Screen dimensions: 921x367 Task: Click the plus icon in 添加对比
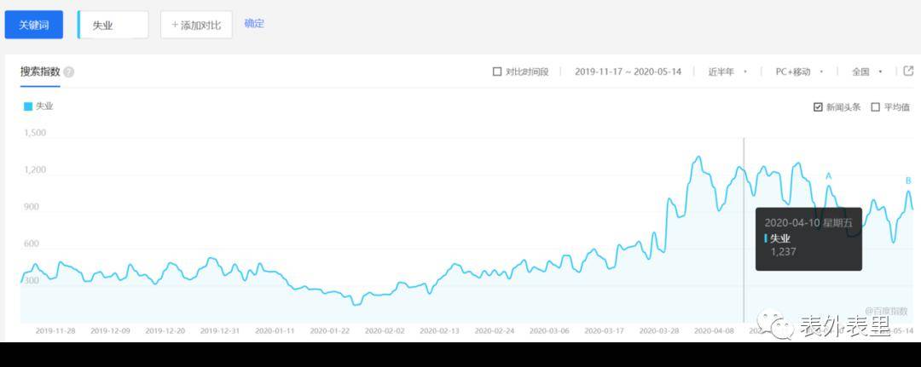(175, 26)
